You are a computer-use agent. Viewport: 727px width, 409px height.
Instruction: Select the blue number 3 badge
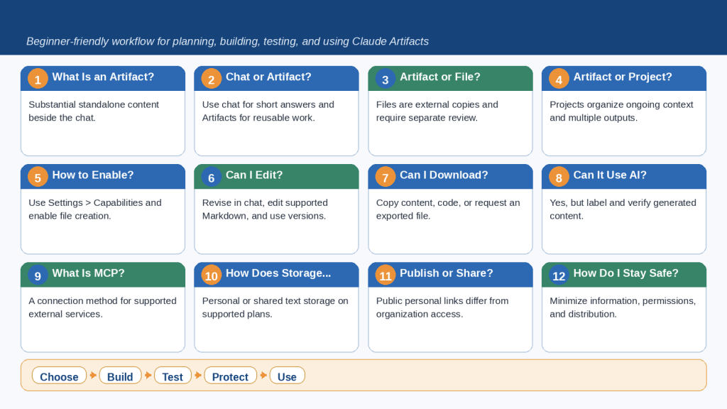(386, 80)
